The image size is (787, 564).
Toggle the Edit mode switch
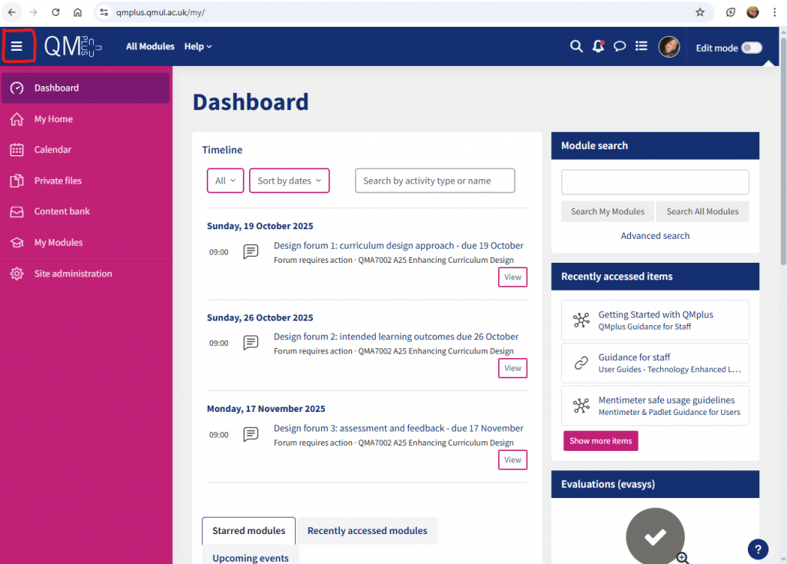coord(751,48)
